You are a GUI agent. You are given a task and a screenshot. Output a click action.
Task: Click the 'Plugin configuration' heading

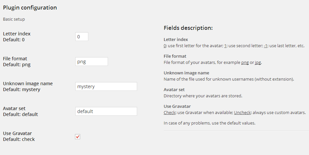[30, 8]
